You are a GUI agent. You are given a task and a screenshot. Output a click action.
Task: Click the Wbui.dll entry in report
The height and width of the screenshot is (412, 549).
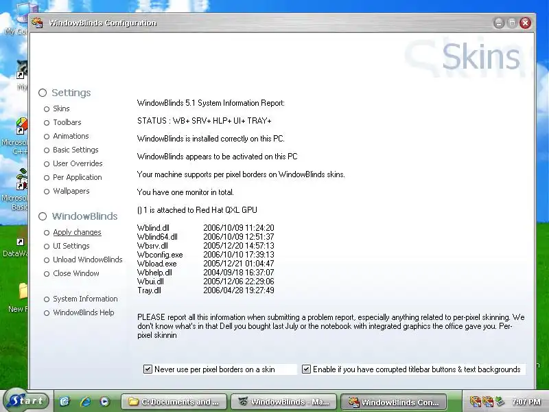150,282
